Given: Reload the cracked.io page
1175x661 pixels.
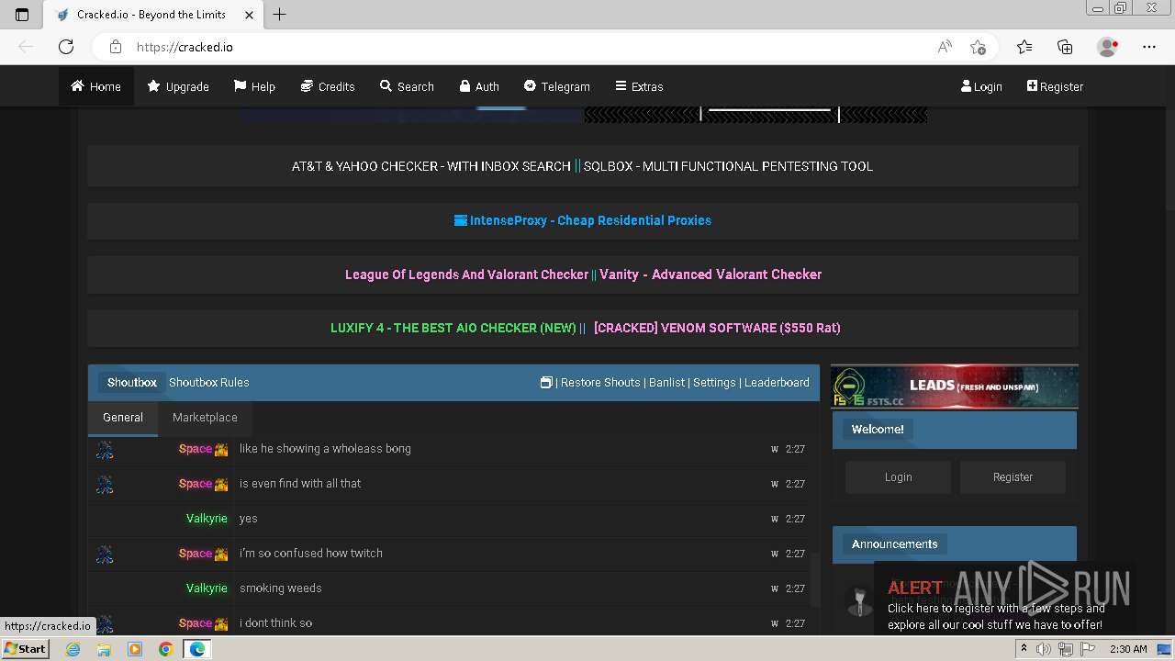Looking at the screenshot, I should tap(66, 47).
